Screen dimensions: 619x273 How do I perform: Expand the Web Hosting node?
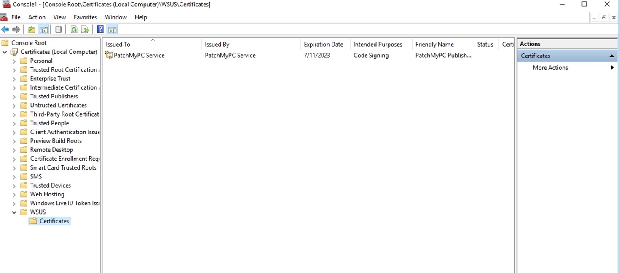point(14,194)
